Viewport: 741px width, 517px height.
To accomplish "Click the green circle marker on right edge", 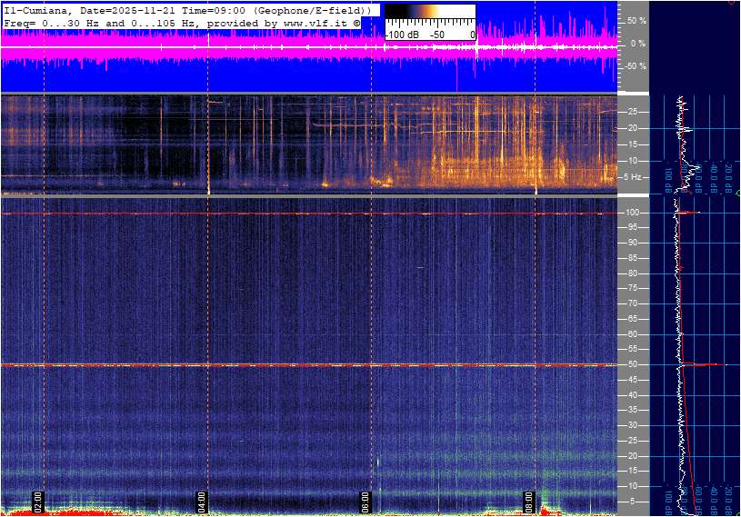I will tap(737, 194).
